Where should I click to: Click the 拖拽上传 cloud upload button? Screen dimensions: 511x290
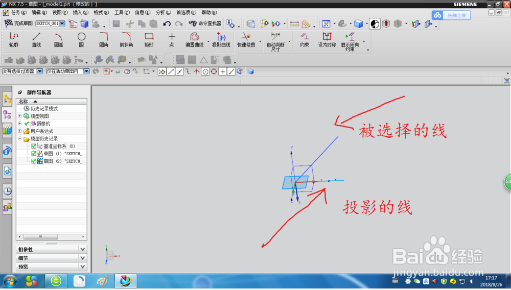[451, 15]
